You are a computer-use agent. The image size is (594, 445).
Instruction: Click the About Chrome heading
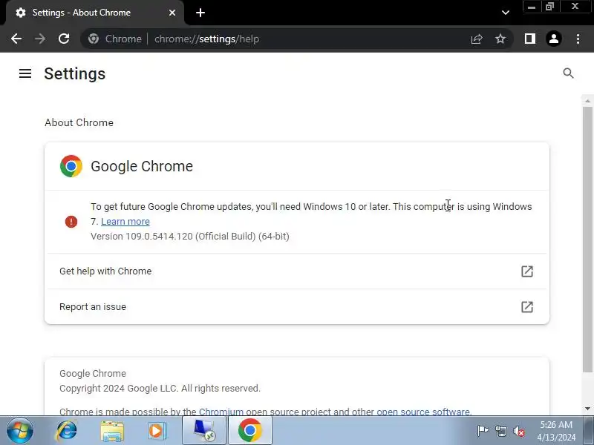pyautogui.click(x=79, y=122)
